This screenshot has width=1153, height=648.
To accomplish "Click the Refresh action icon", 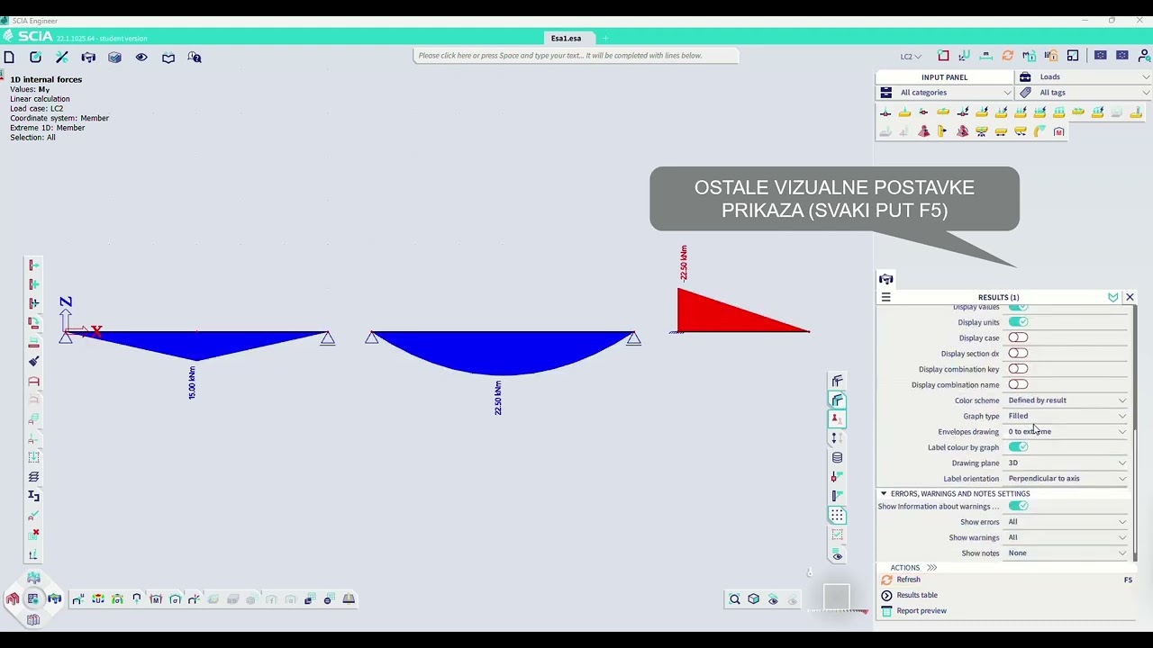I will point(886,580).
